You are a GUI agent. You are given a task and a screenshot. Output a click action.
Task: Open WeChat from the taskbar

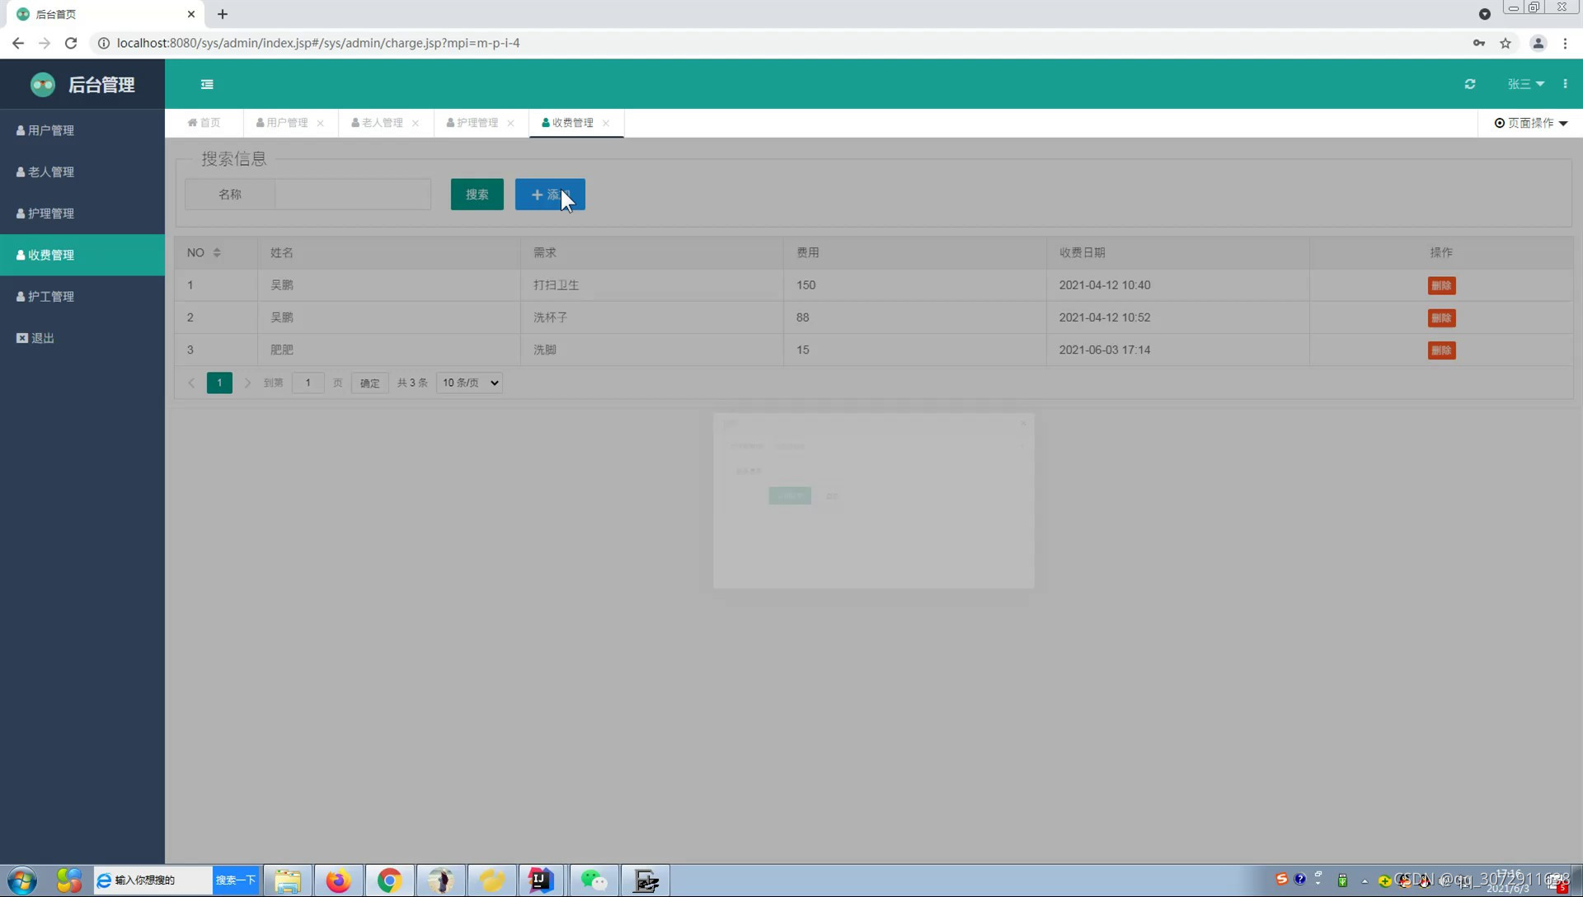[594, 881]
